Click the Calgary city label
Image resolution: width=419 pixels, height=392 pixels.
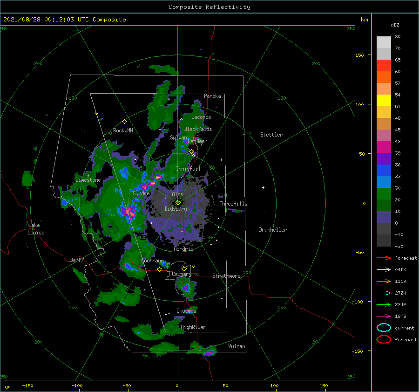pos(182,274)
